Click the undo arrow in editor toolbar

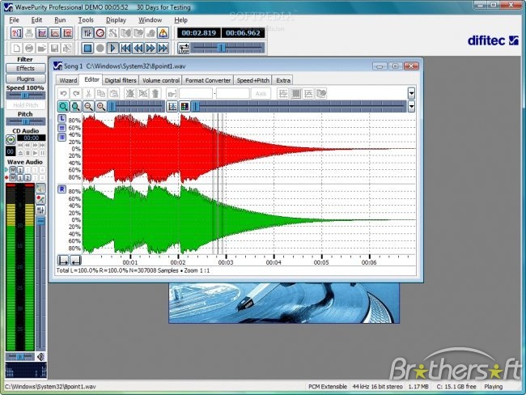click(x=63, y=94)
